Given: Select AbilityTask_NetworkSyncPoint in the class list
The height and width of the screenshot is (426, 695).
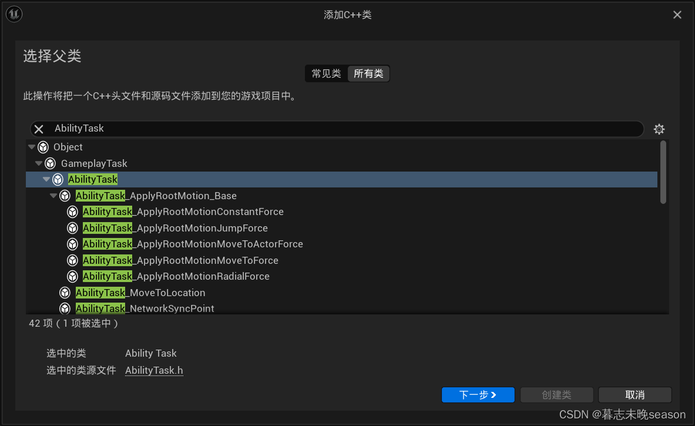Looking at the screenshot, I should tap(145, 308).
